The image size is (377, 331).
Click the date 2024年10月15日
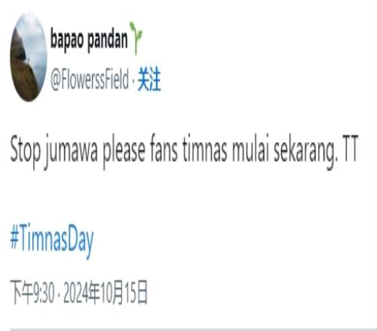[x=106, y=293]
